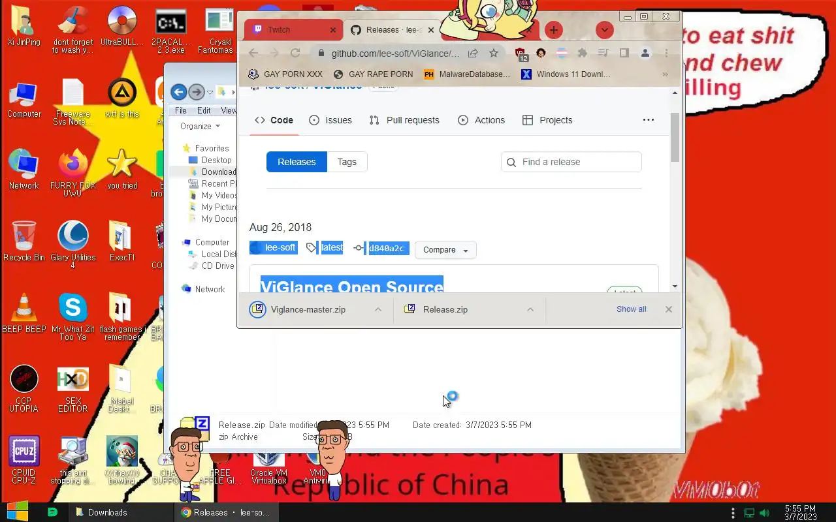Show the hidden bookmarks overflow chevron

[665, 74]
